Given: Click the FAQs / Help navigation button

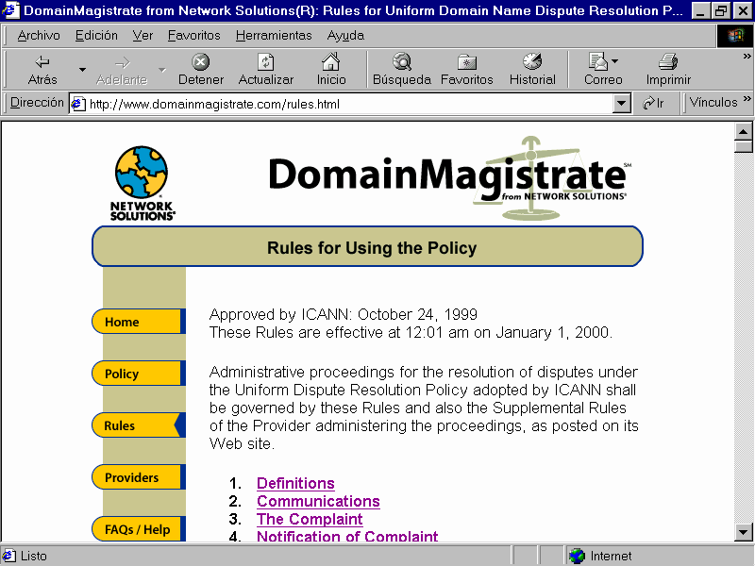Looking at the screenshot, I should tap(137, 529).
